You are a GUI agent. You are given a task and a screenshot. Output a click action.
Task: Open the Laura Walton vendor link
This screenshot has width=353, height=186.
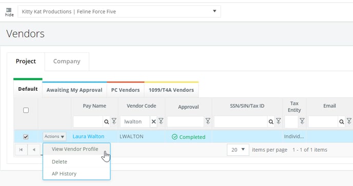click(88, 136)
